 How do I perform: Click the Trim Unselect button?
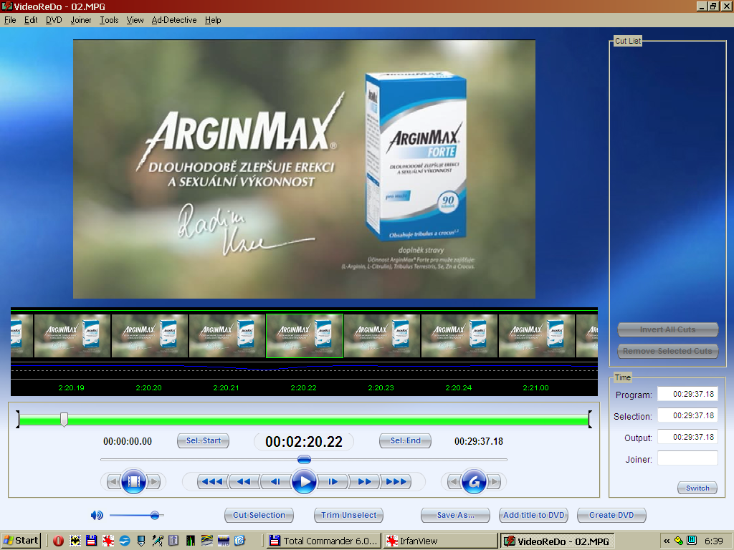[x=349, y=515]
